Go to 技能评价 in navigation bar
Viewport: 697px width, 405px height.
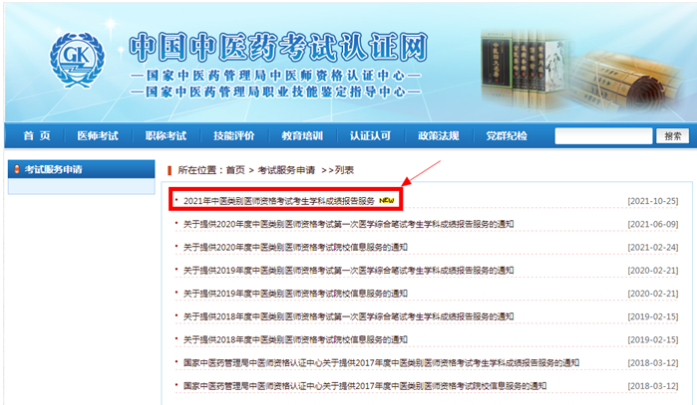(234, 136)
